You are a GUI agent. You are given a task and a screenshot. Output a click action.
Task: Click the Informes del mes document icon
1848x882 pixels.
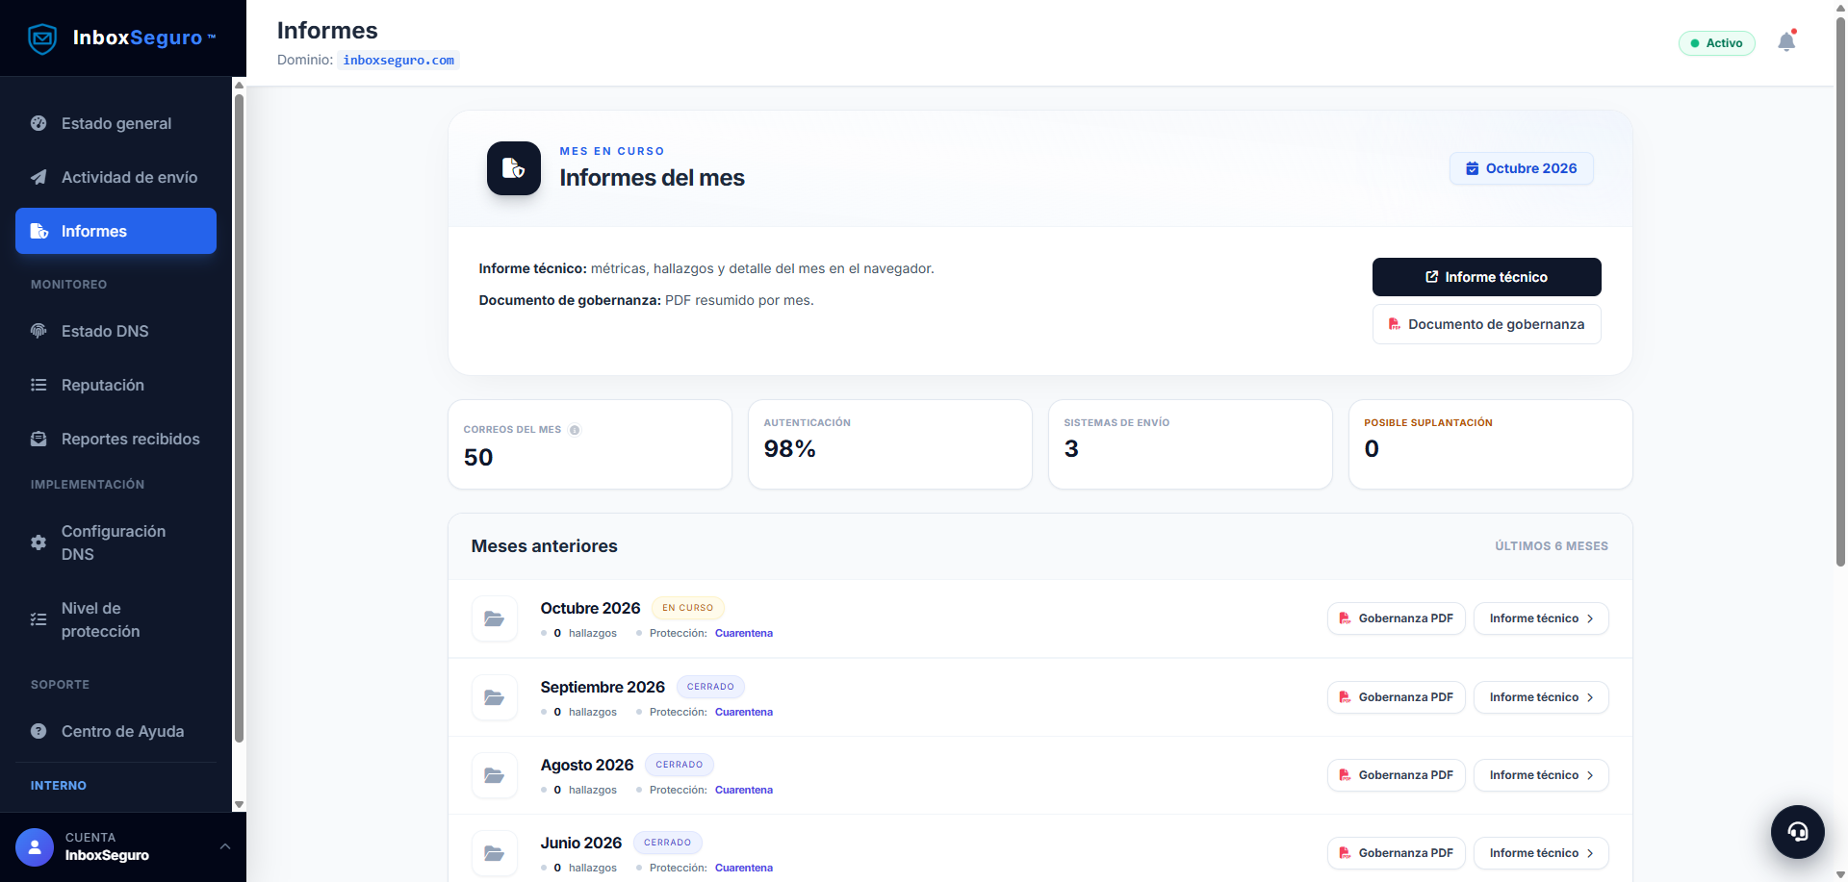click(x=514, y=168)
